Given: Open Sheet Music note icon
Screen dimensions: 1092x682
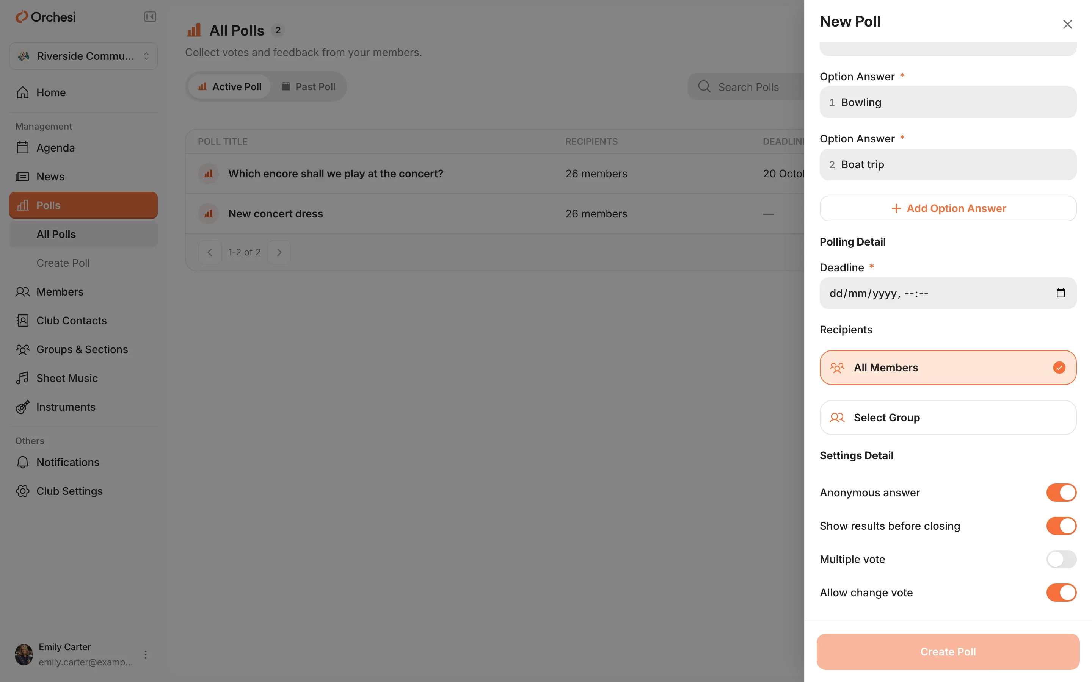Looking at the screenshot, I should click(23, 378).
